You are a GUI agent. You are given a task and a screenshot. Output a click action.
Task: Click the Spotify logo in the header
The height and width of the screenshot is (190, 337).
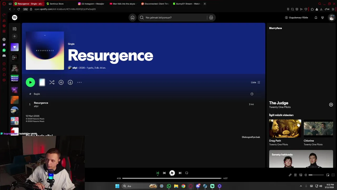click(x=14, y=17)
